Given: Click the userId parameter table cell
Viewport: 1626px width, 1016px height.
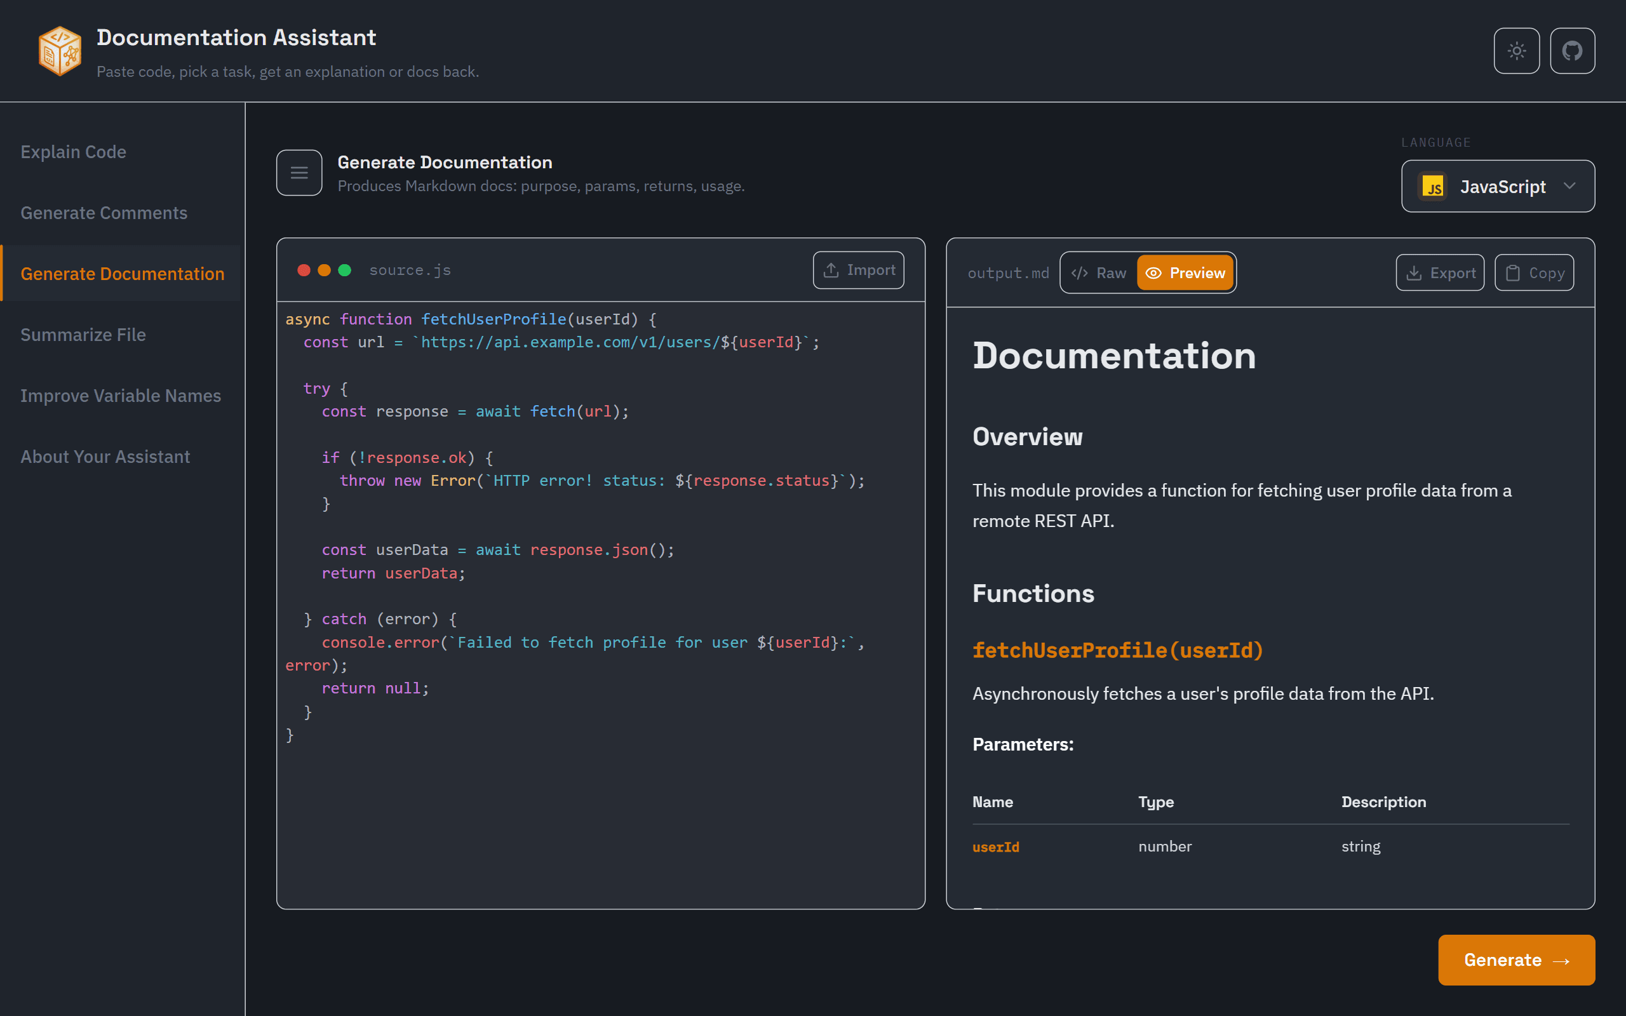Looking at the screenshot, I should [x=996, y=846].
